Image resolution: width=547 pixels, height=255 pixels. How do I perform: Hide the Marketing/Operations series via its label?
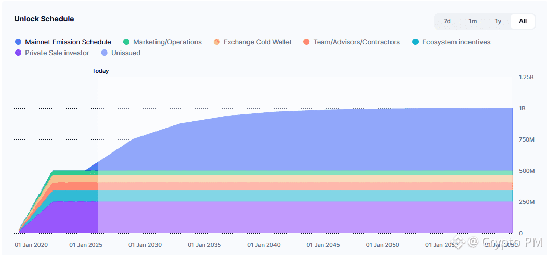pyautogui.click(x=167, y=42)
